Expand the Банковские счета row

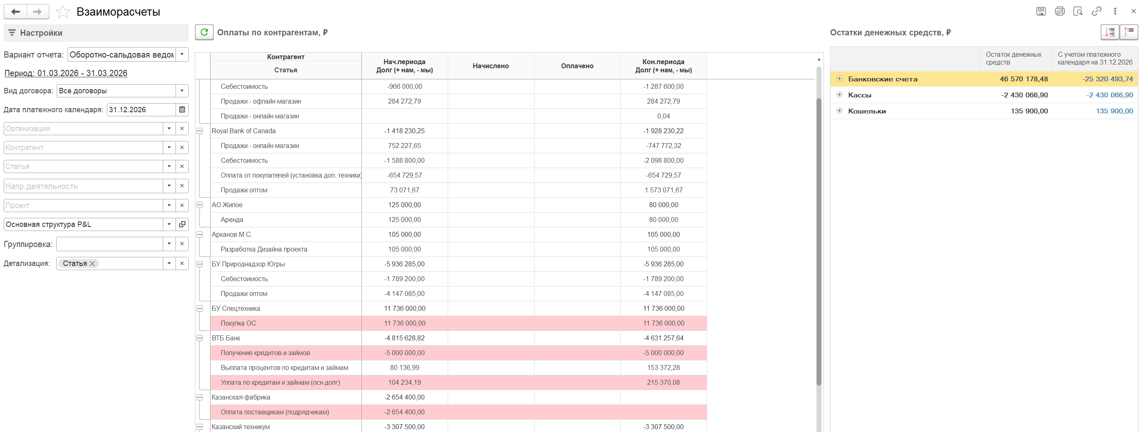pos(839,79)
